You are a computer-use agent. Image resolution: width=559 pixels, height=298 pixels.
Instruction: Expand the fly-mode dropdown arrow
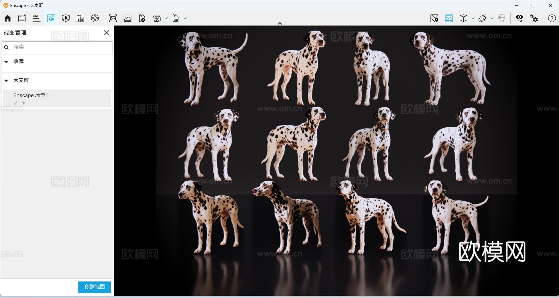(492, 18)
